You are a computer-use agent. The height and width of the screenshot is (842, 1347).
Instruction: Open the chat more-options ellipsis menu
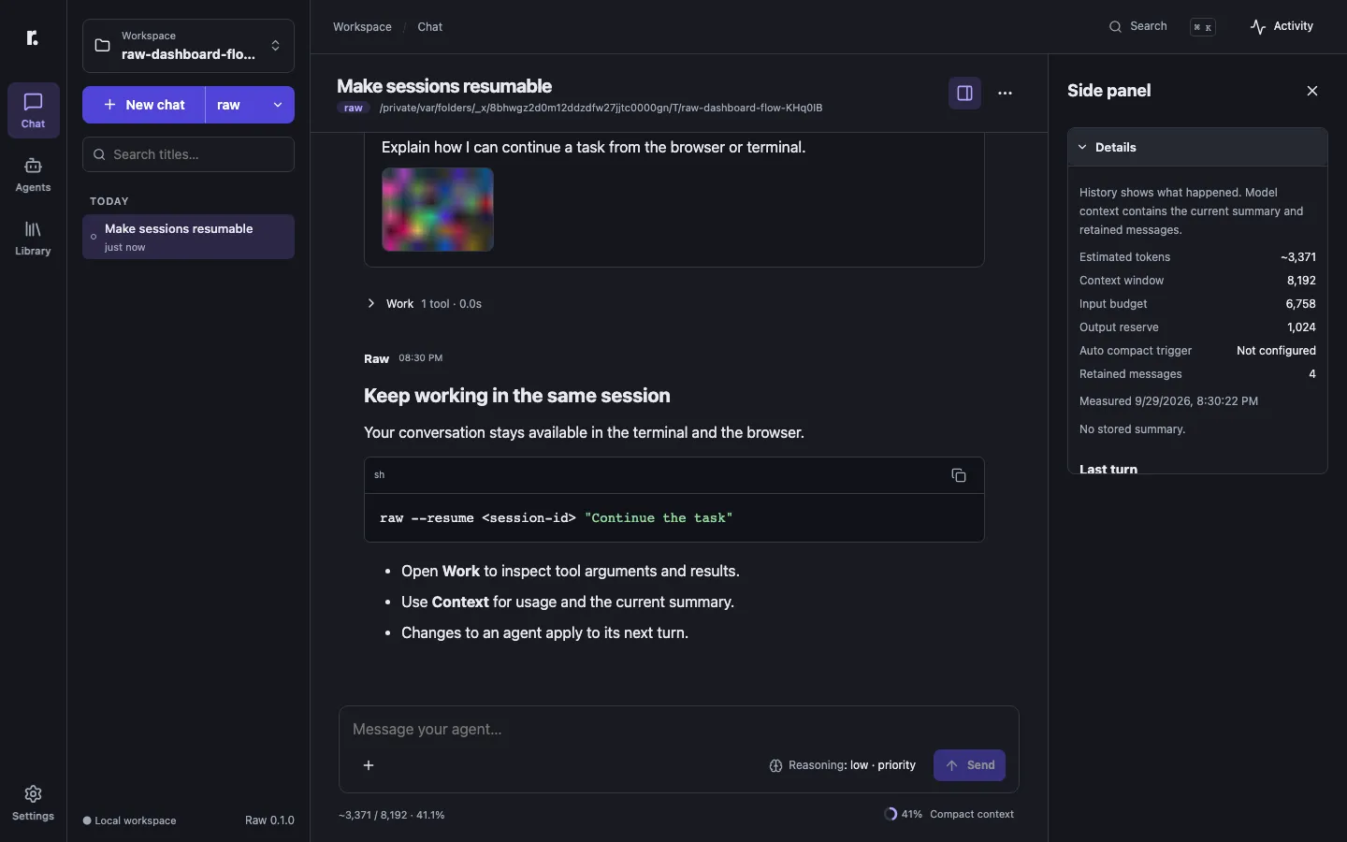(1006, 94)
